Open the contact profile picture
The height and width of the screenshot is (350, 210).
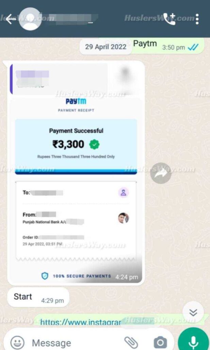[30, 19]
